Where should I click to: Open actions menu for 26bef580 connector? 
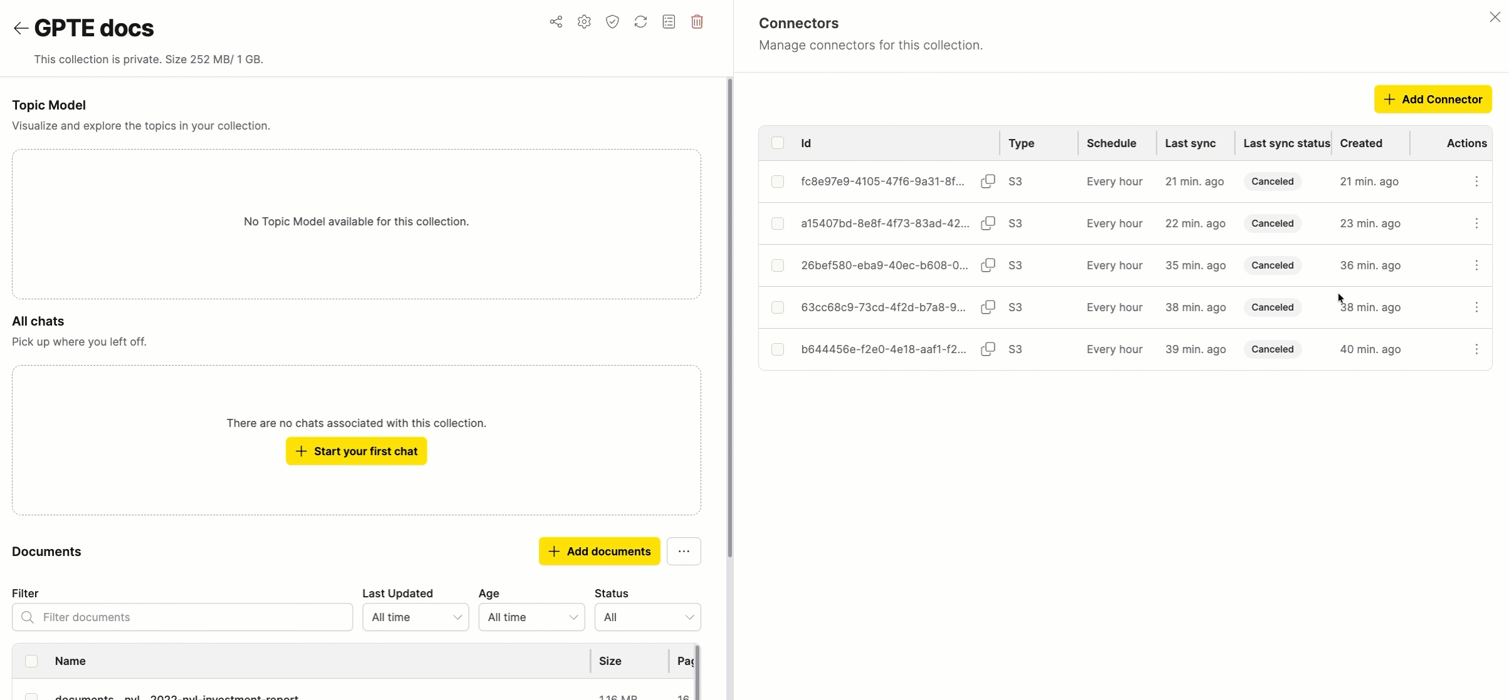pyautogui.click(x=1476, y=265)
